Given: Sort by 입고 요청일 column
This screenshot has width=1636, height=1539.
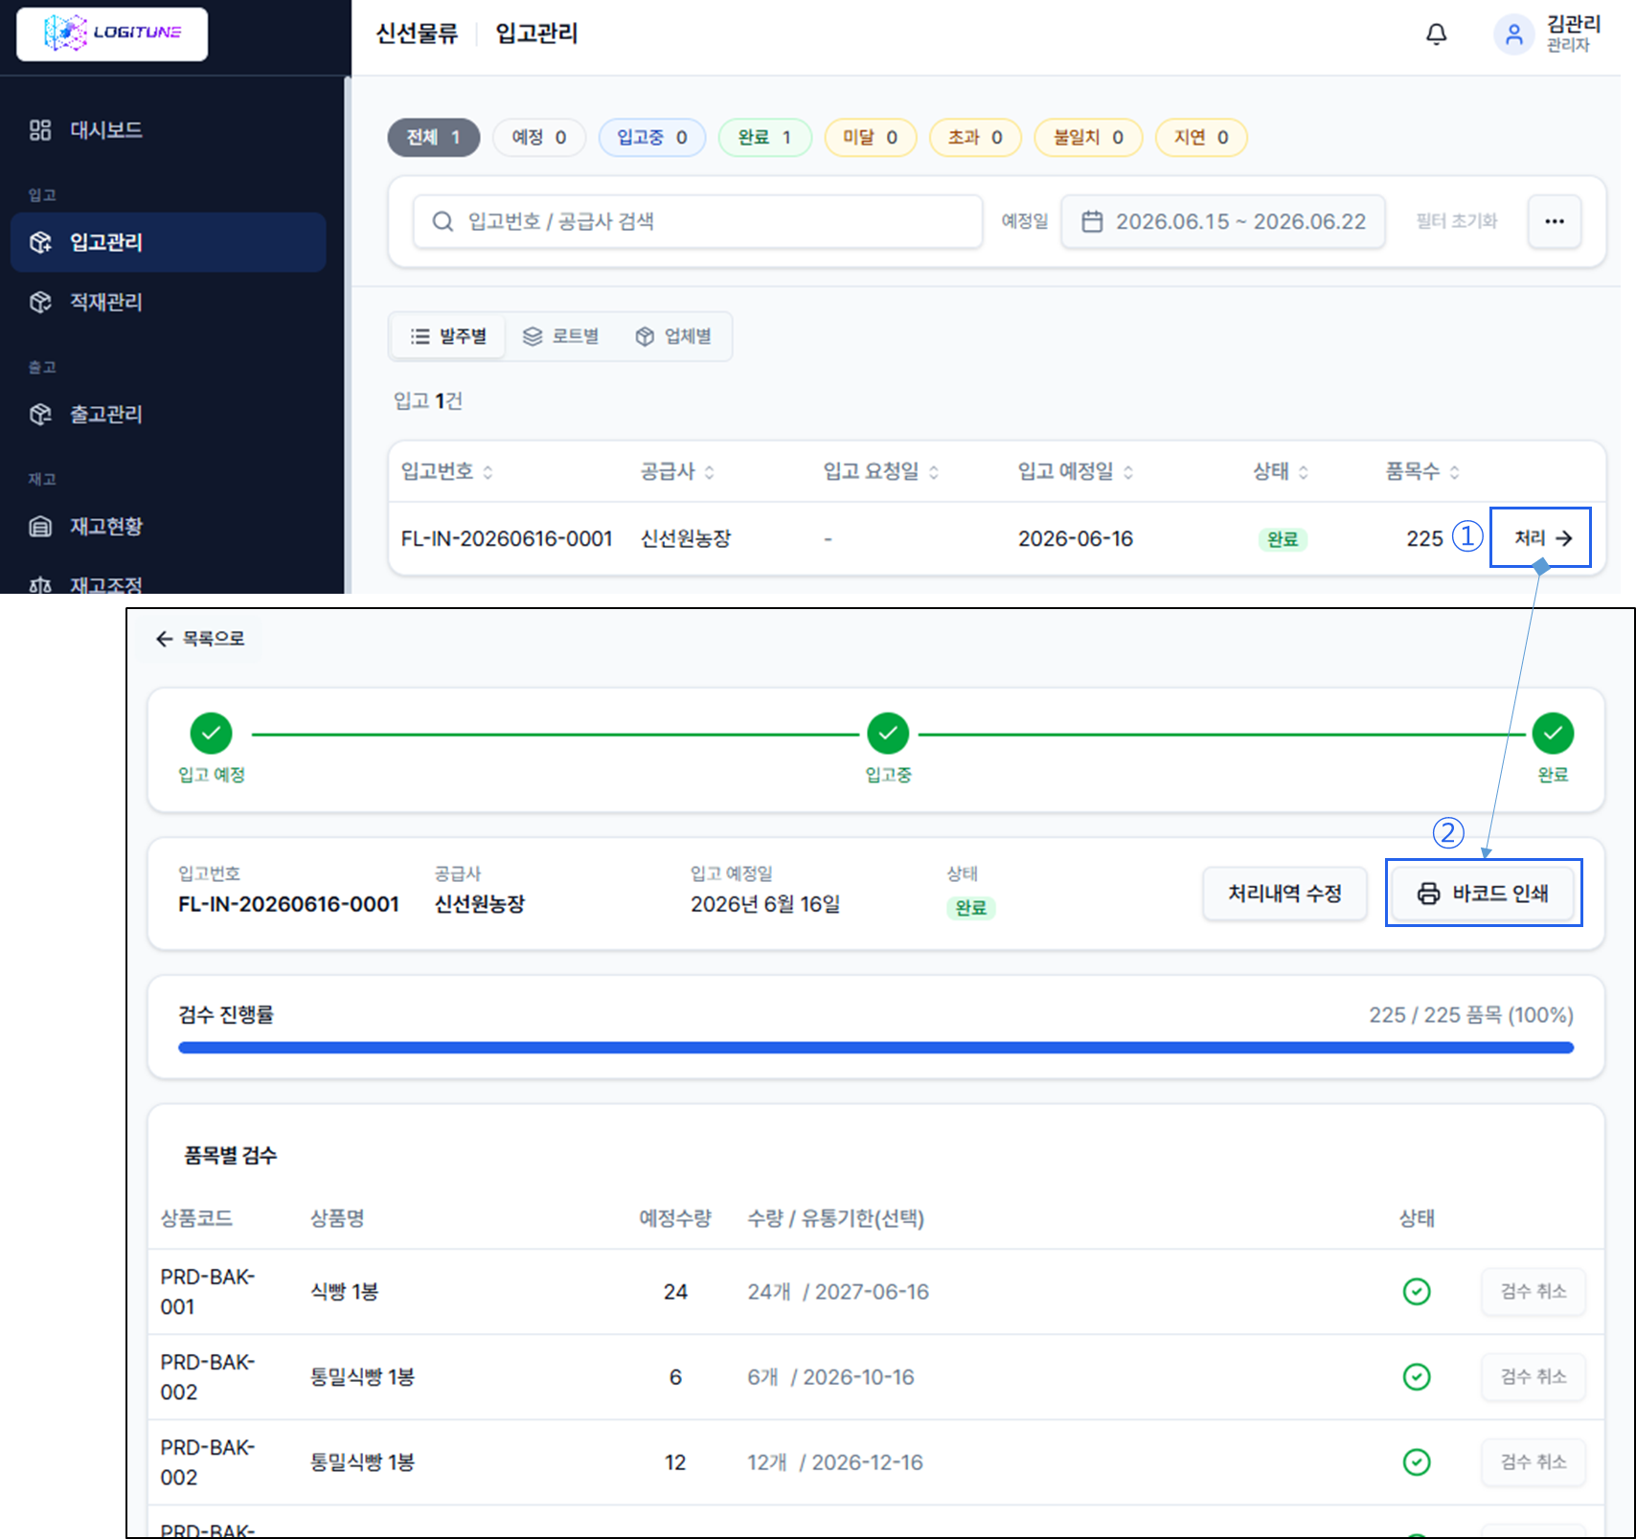Looking at the screenshot, I should click(881, 471).
